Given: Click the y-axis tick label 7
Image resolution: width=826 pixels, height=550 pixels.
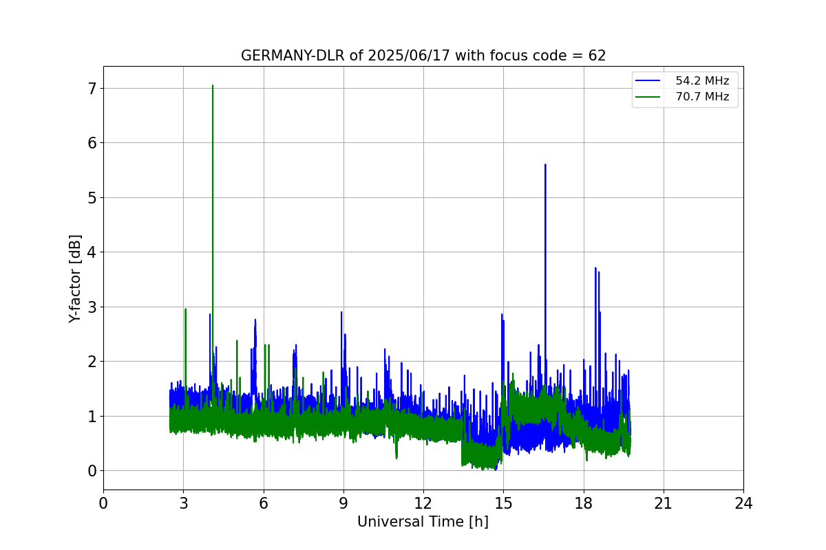Looking at the screenshot, I should (x=92, y=89).
